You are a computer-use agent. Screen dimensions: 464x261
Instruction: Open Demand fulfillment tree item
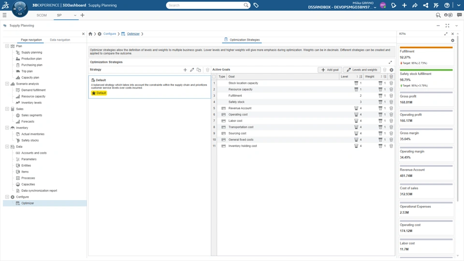[33, 90]
